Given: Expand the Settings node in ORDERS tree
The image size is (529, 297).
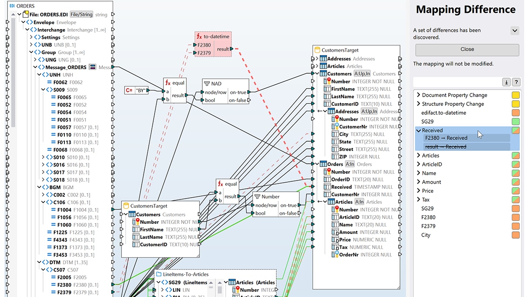Looking at the screenshot, I should click(31, 37).
